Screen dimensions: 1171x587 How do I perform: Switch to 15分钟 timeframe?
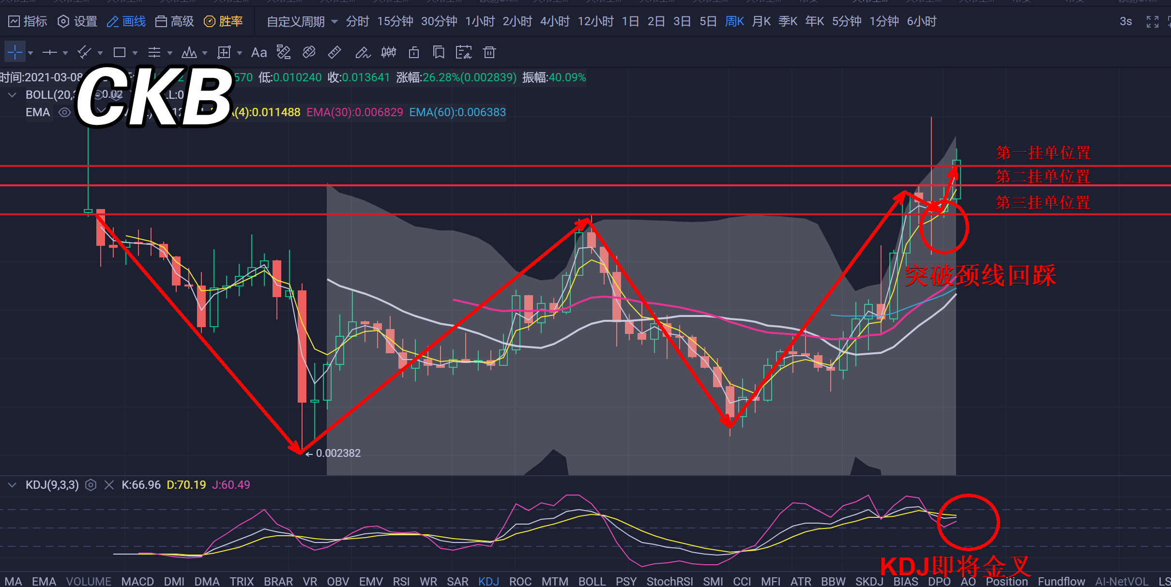click(395, 21)
